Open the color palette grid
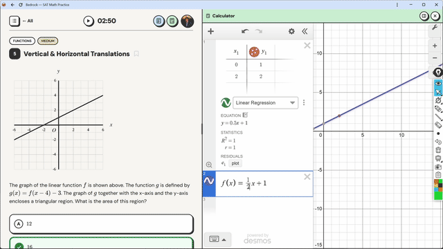 pyautogui.click(x=438, y=185)
